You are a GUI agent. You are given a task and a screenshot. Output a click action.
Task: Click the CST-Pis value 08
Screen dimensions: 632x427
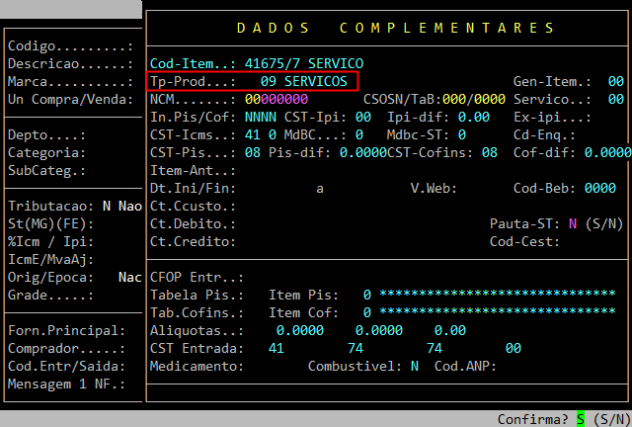[253, 152]
